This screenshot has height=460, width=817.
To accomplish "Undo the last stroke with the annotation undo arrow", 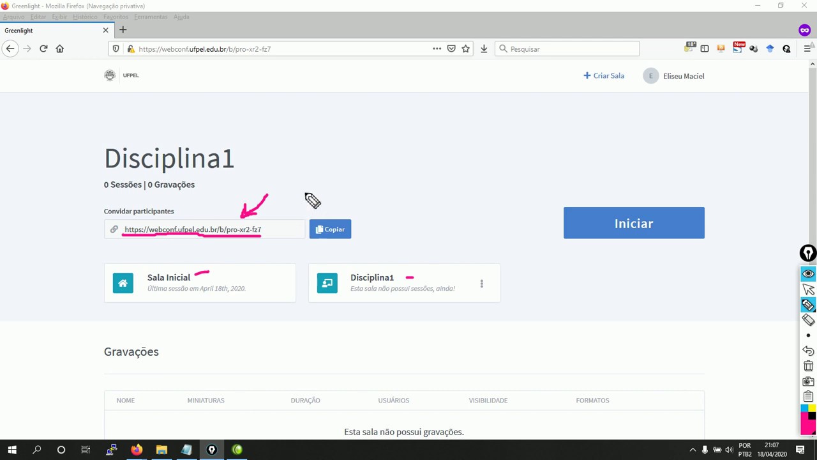I will click(x=808, y=351).
